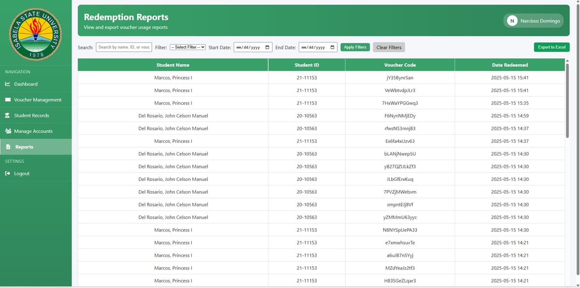The width and height of the screenshot is (580, 288).
Task: Click the user avatar circle with N
Action: [512, 21]
